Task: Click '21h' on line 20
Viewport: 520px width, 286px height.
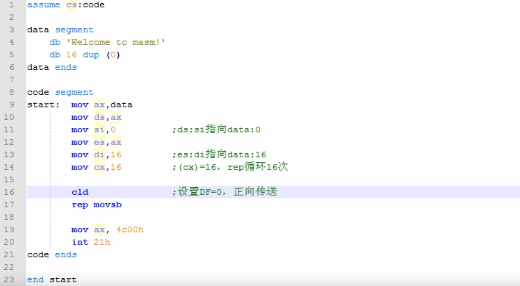Action: [x=102, y=242]
